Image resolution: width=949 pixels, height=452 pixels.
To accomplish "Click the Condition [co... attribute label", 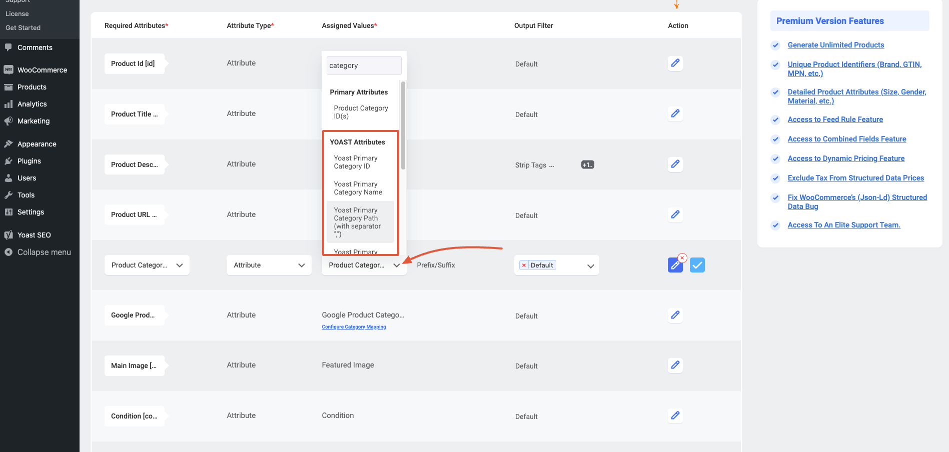I will (135, 416).
